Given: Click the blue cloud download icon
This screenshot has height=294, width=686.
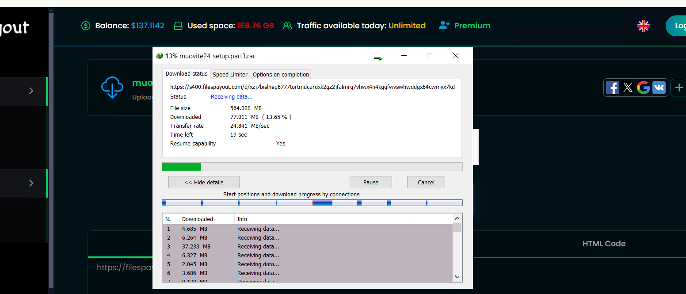Looking at the screenshot, I should 112,87.
